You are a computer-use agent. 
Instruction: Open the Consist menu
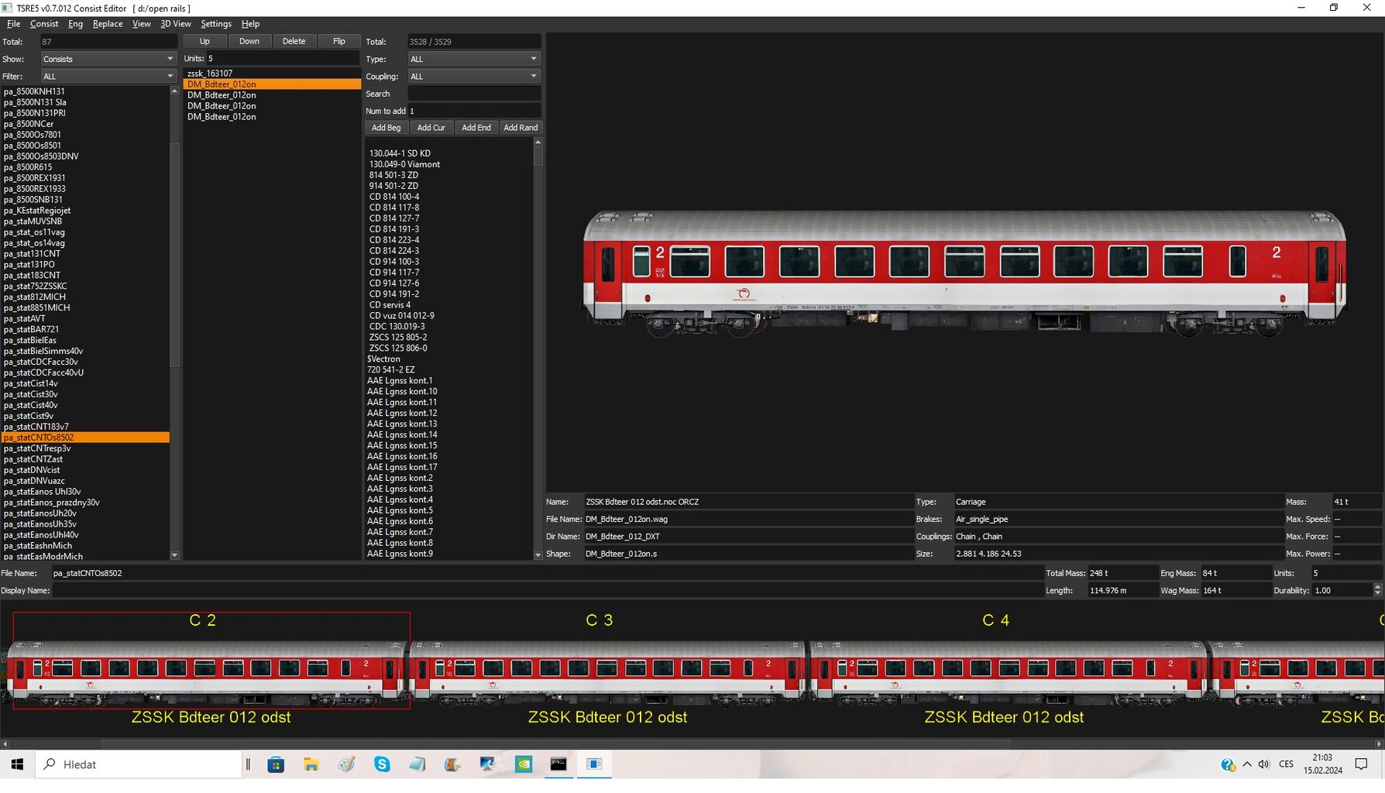(x=44, y=24)
